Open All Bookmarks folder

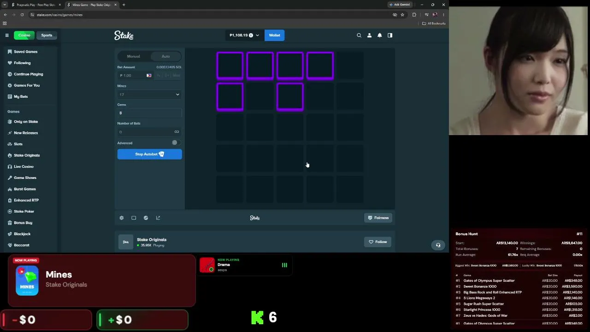tap(434, 24)
